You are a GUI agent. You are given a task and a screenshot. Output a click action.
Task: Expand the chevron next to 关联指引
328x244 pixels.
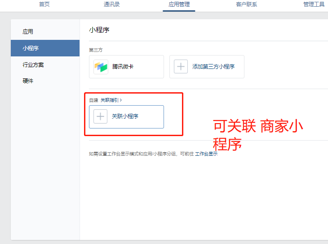pyautogui.click(x=121, y=100)
